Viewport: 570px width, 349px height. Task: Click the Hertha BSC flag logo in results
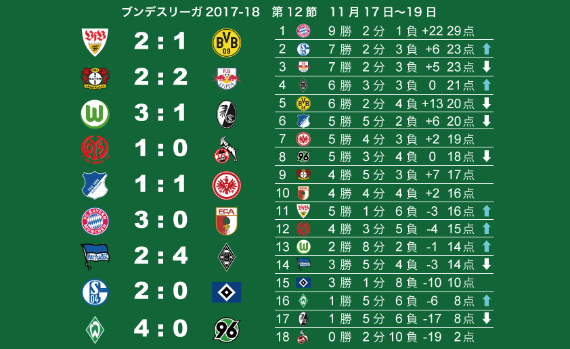[95, 256]
